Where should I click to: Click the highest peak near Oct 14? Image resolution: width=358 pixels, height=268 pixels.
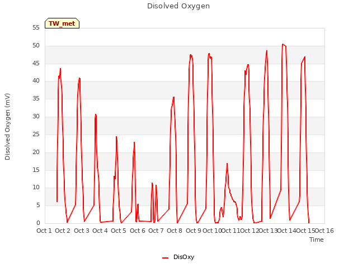(x=282, y=44)
